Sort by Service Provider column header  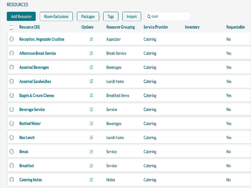click(155, 27)
